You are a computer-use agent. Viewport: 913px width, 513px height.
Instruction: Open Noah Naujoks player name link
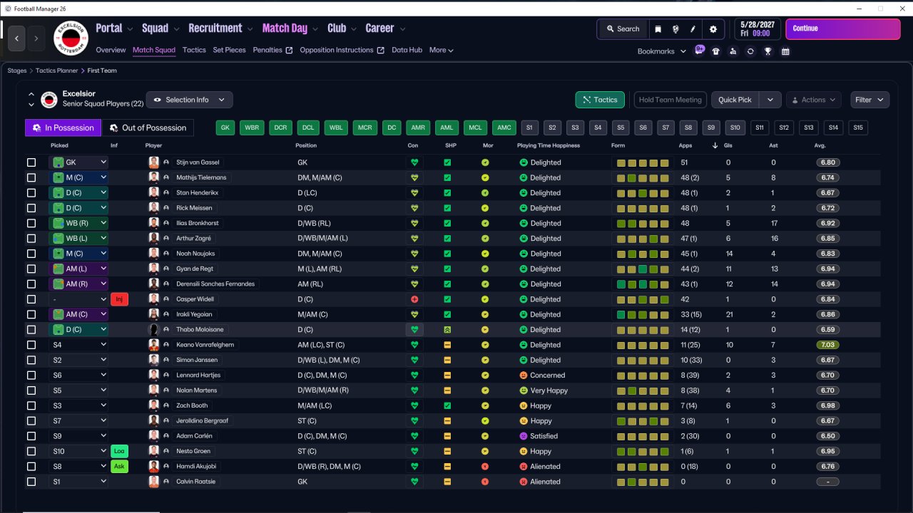click(195, 254)
